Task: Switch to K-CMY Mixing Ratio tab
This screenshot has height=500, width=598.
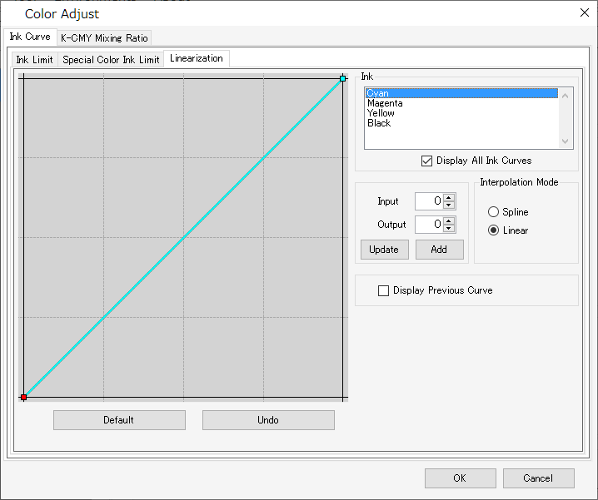Action: pos(104,37)
